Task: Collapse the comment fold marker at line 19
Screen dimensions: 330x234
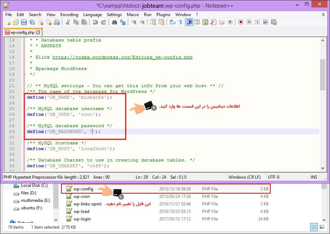Action: pos(25,74)
